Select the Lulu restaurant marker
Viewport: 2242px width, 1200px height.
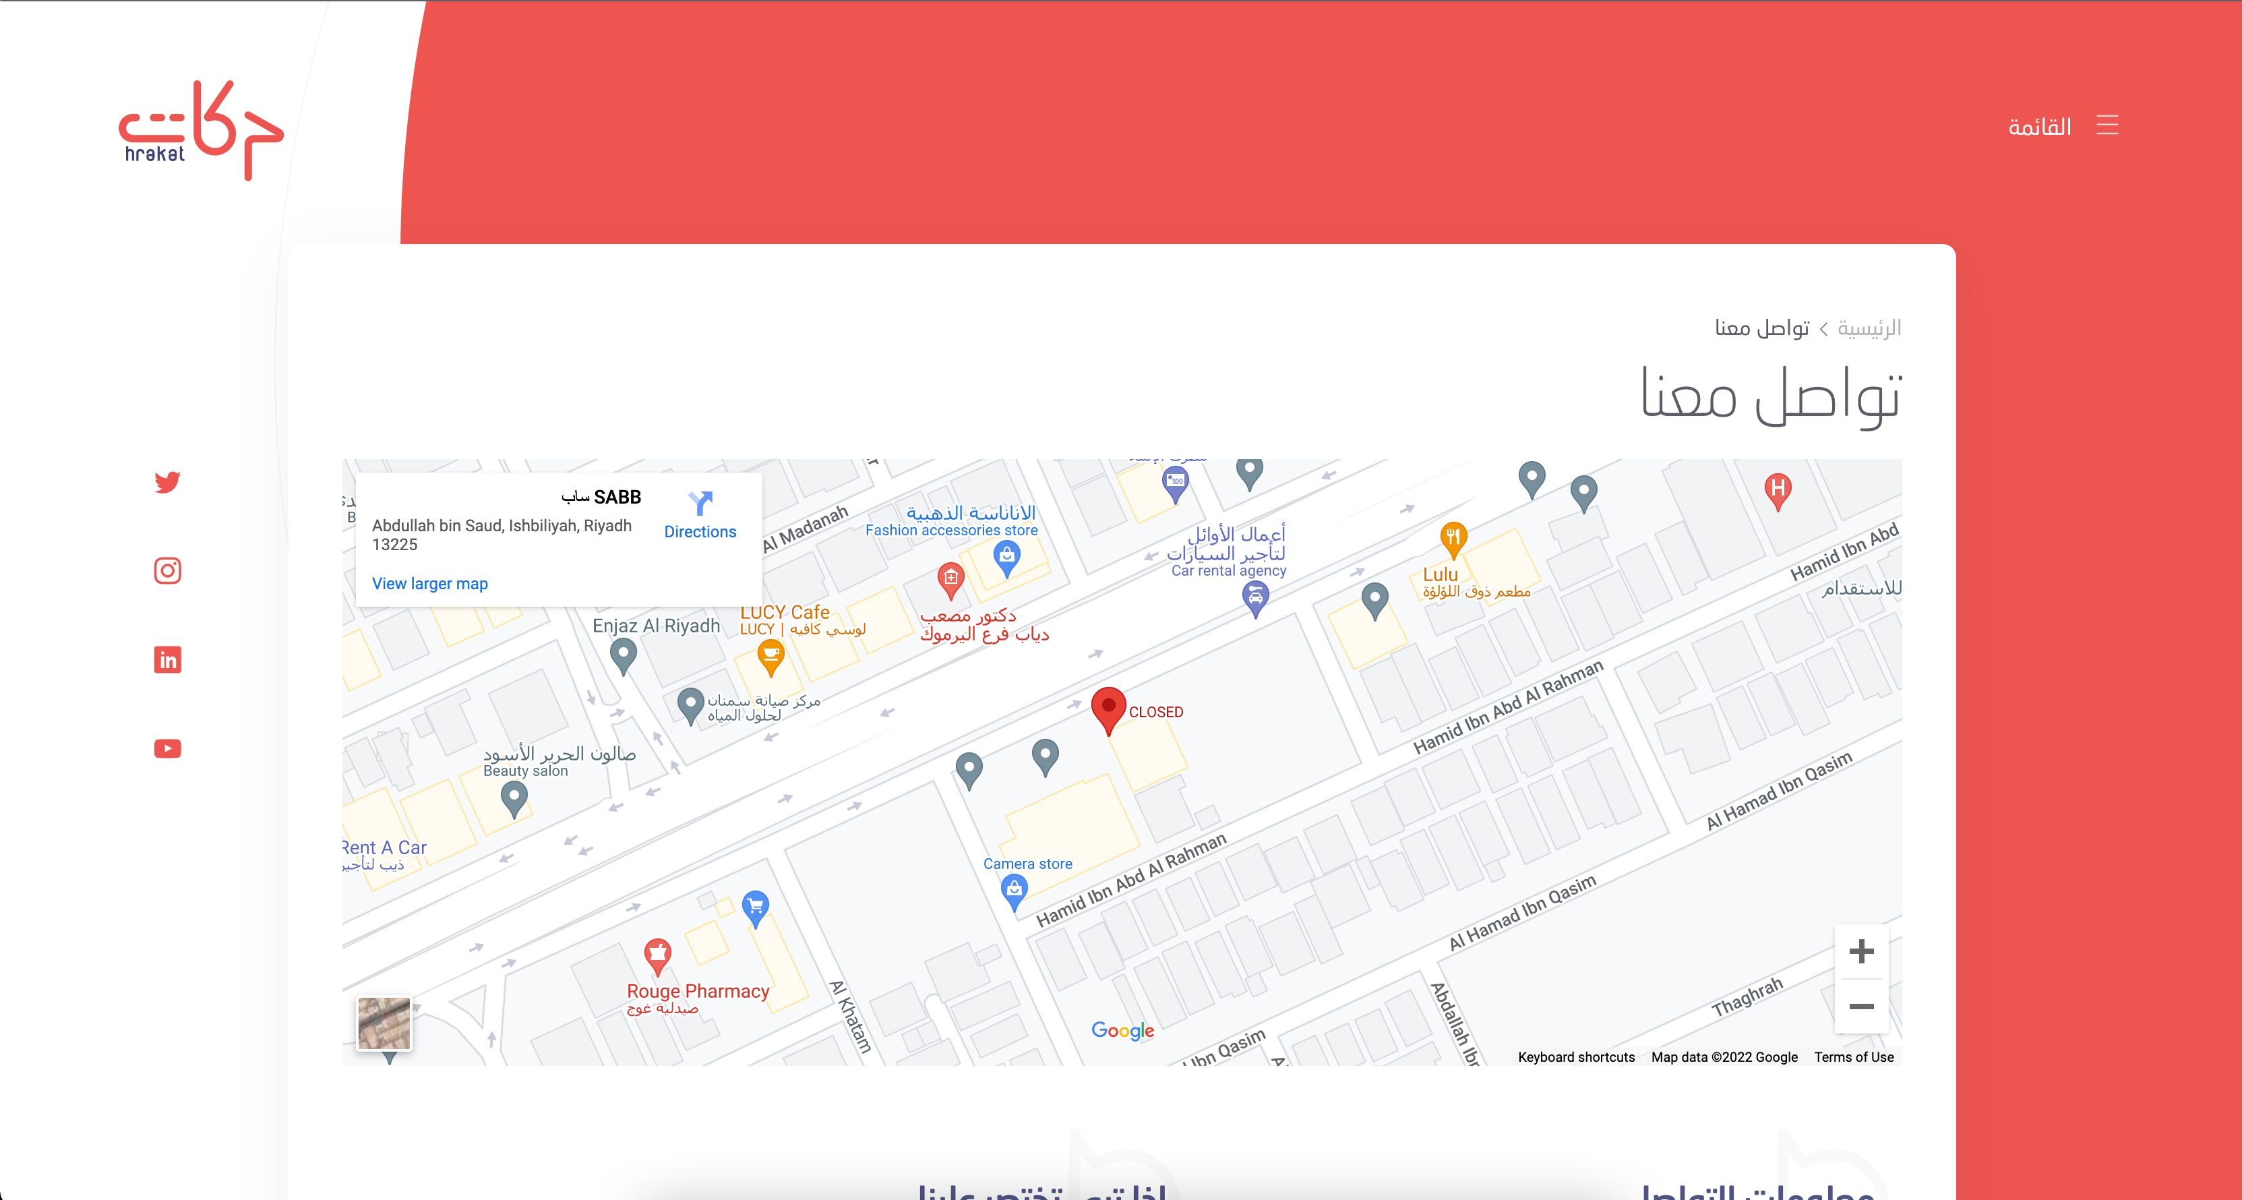pos(1453,539)
